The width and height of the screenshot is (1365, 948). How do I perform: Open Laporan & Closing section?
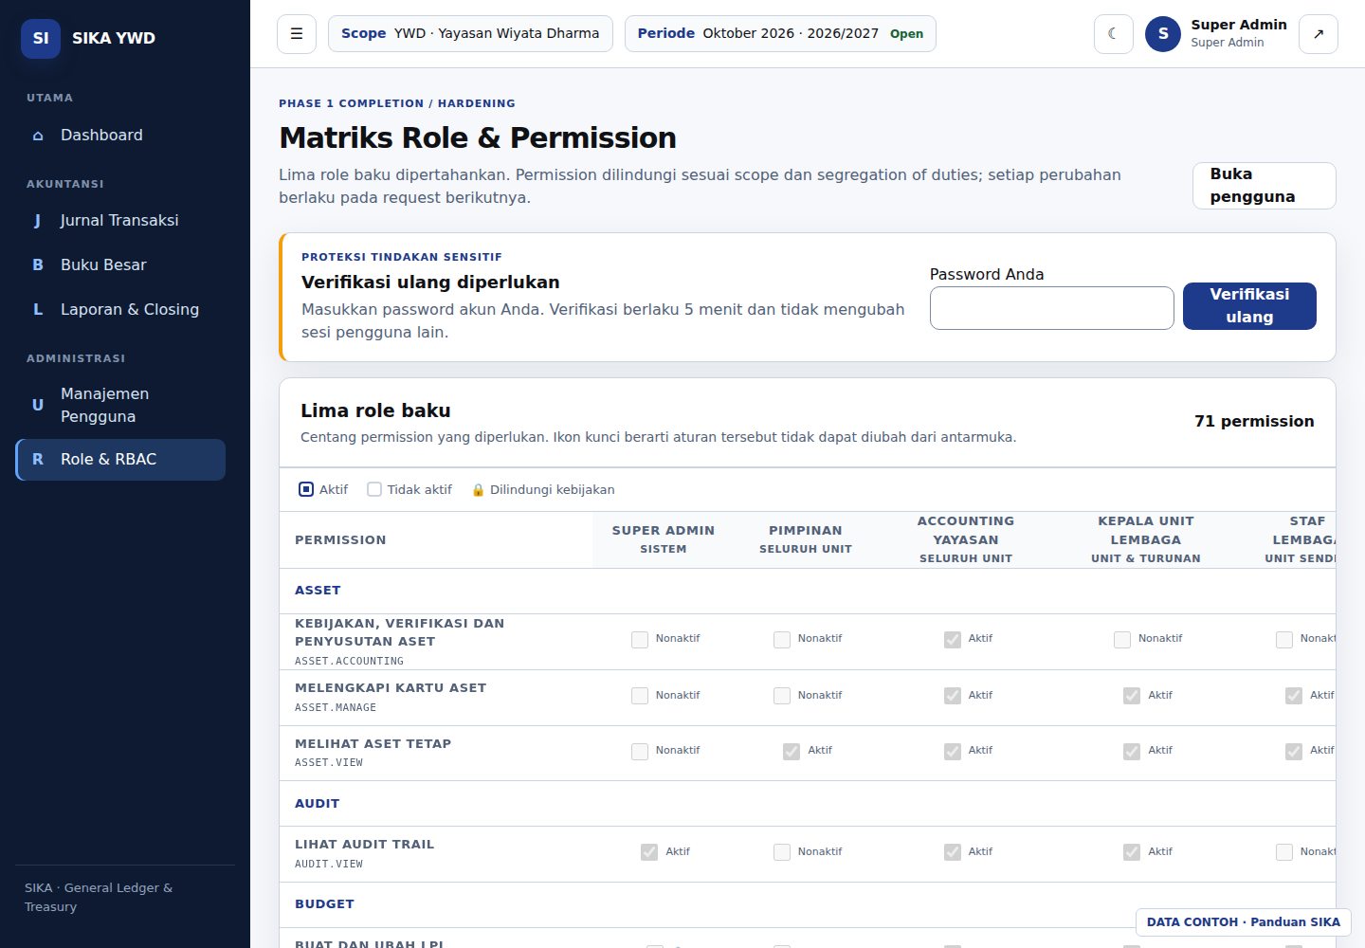tap(120, 310)
